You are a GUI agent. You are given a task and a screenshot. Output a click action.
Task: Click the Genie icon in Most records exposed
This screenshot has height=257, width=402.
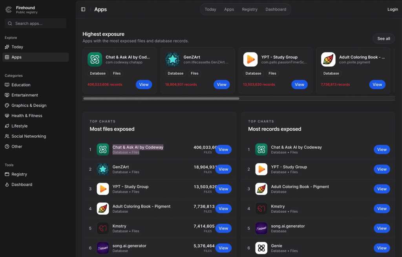pyautogui.click(x=261, y=248)
